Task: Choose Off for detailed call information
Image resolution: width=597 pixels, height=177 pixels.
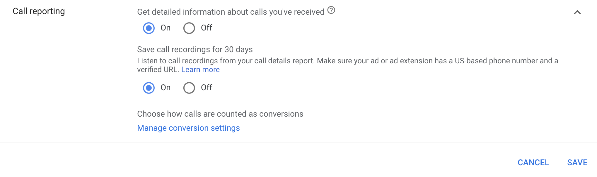Action: tap(189, 28)
